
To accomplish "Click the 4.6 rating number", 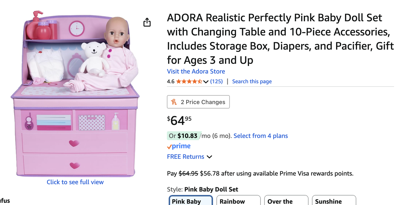I will 171,81.
